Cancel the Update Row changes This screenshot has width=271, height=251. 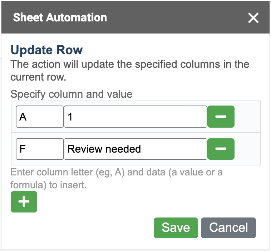(228, 227)
